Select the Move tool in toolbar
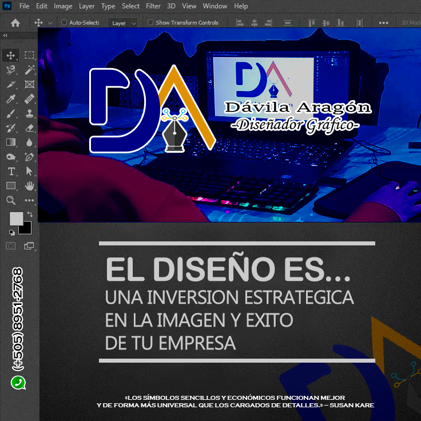The height and width of the screenshot is (421, 421). [11, 55]
